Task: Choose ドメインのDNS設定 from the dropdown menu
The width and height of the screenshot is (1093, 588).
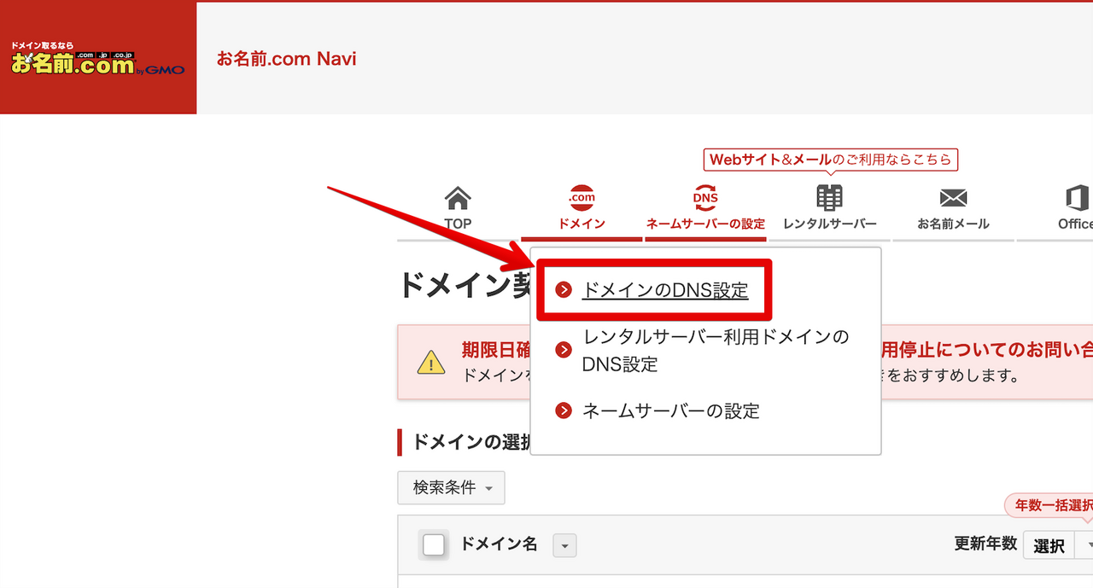Action: point(665,290)
